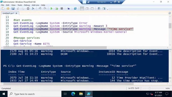Open the Edit menu
The width and height of the screenshot is (172, 97).
pyautogui.click(x=8, y=5)
